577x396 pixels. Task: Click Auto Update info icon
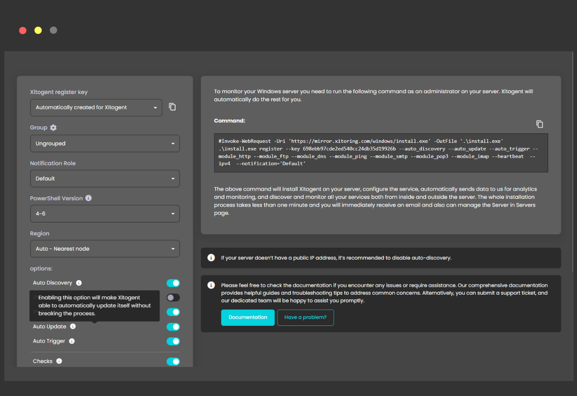click(73, 326)
